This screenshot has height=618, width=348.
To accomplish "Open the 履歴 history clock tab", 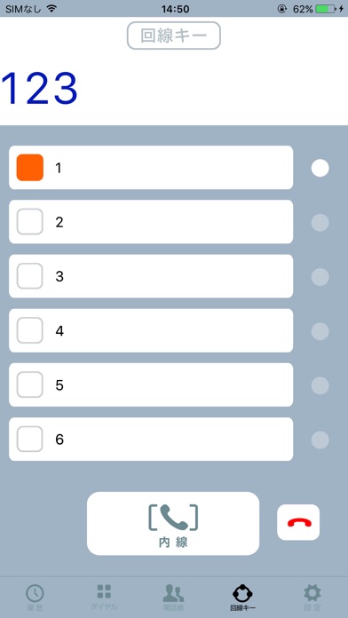I will pyautogui.click(x=35, y=597).
